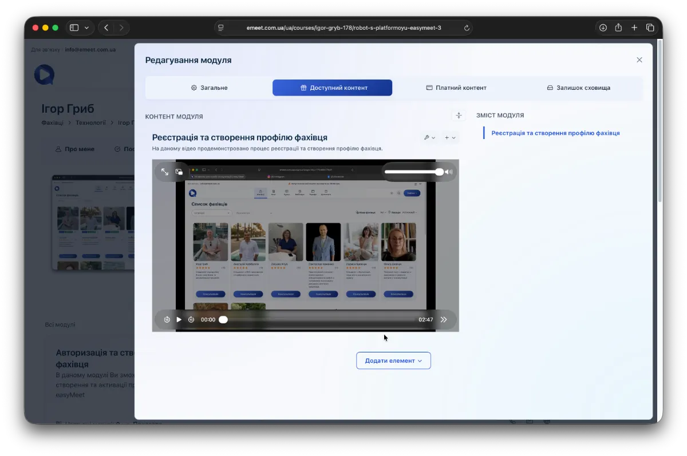Play the registration video
Viewport: 687px width, 456px height.
(x=179, y=320)
